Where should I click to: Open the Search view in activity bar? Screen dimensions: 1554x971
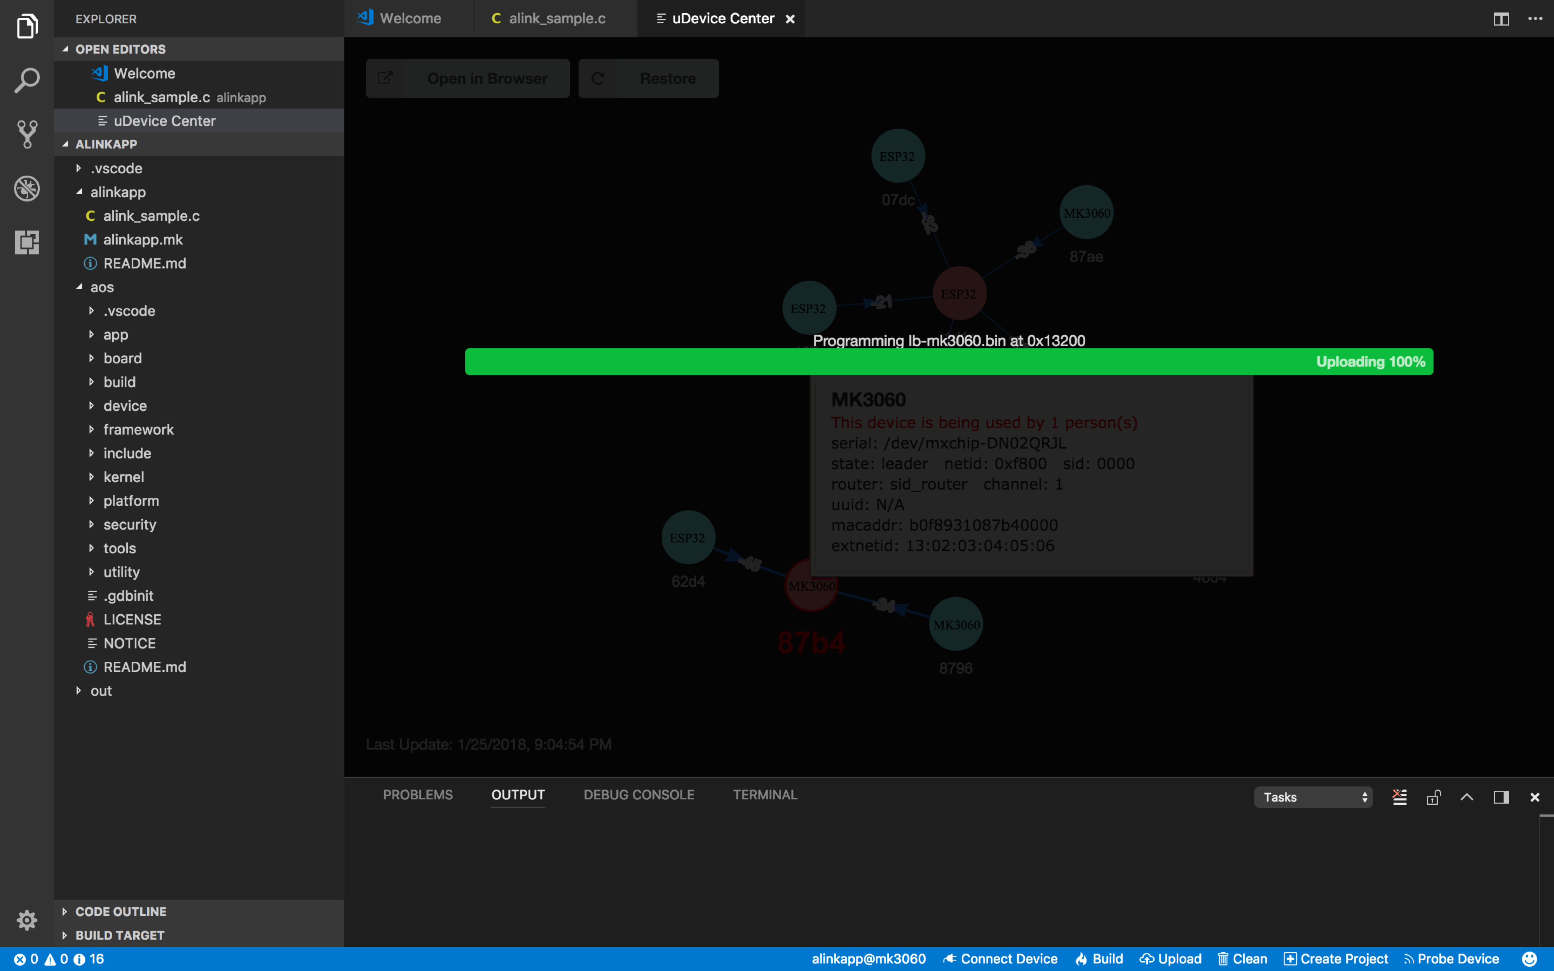pos(26,80)
